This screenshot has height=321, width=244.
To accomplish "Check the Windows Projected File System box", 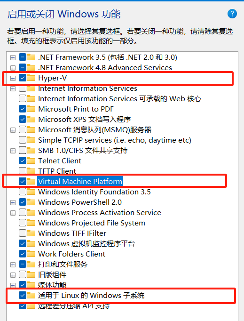I will pyautogui.click(x=23, y=223).
